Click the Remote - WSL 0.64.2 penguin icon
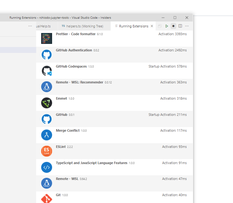 click(46, 183)
